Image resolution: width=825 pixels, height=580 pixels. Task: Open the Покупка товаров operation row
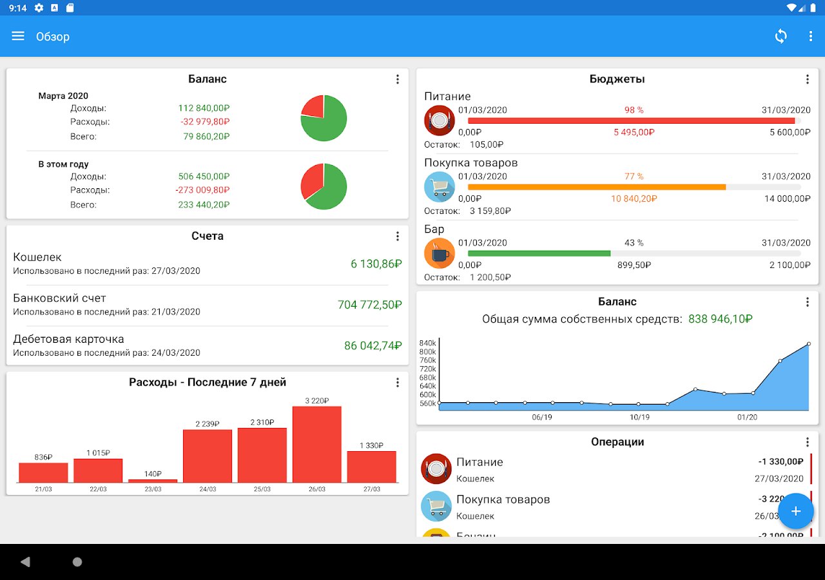coord(617,507)
